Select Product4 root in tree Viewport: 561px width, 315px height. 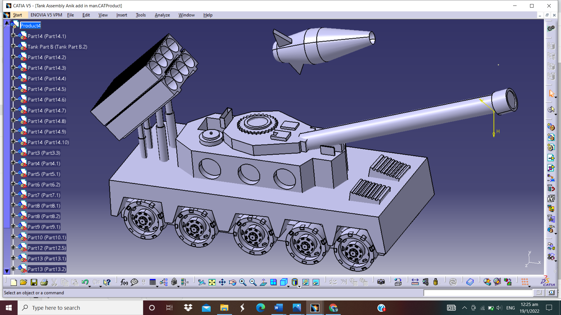[x=30, y=26]
